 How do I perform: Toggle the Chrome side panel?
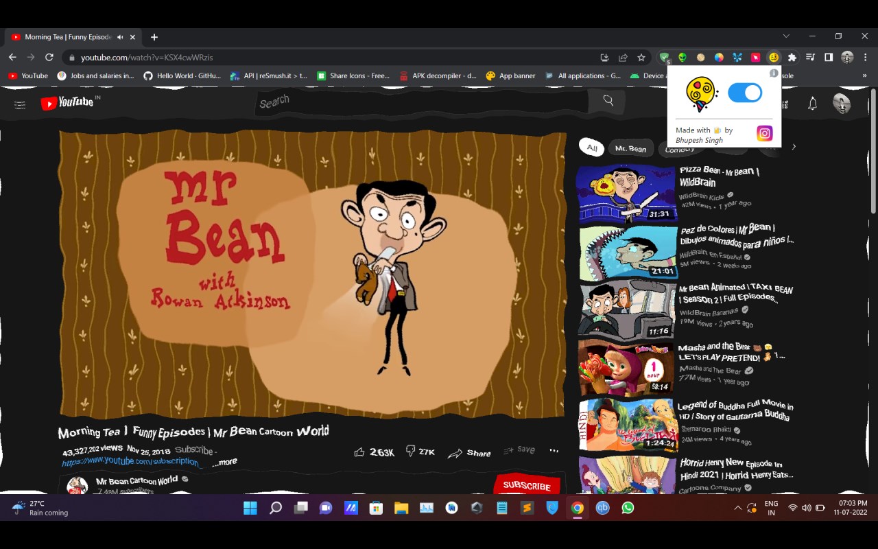click(x=829, y=58)
